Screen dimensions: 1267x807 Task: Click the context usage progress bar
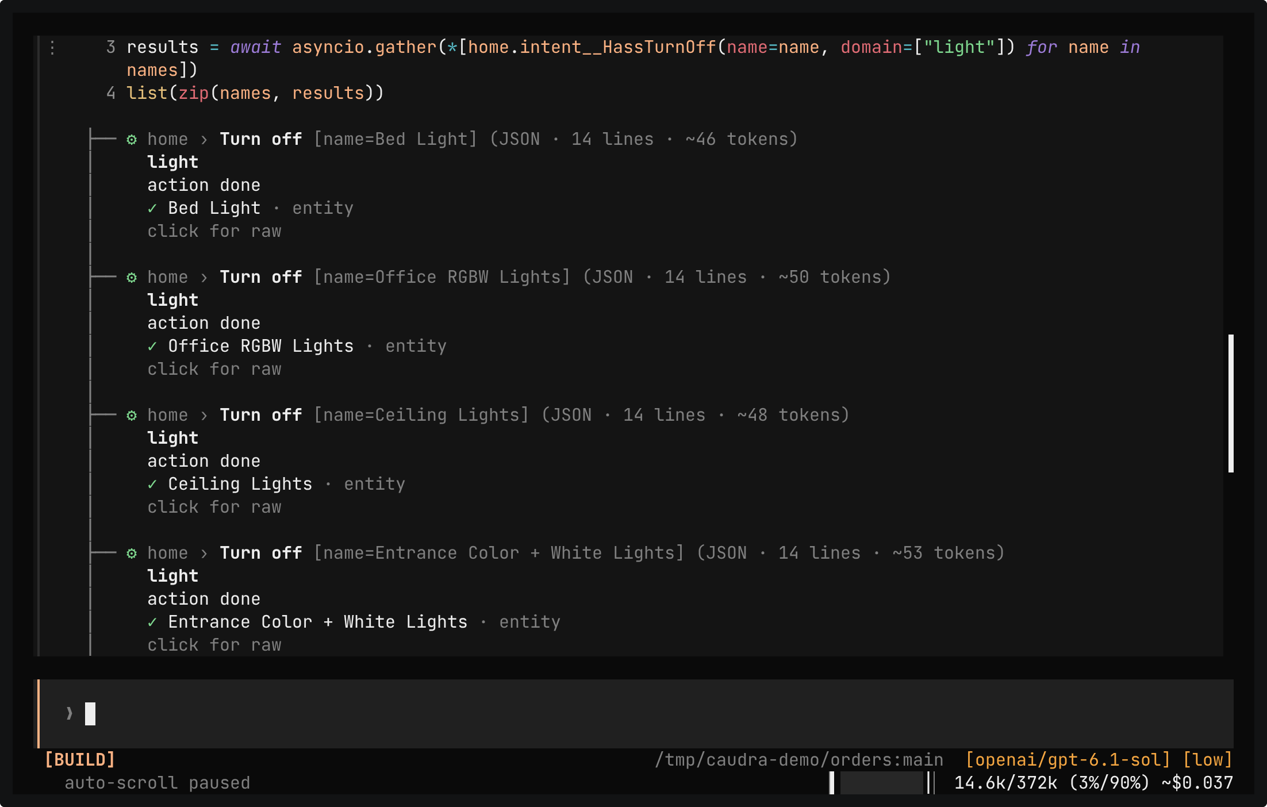882,783
